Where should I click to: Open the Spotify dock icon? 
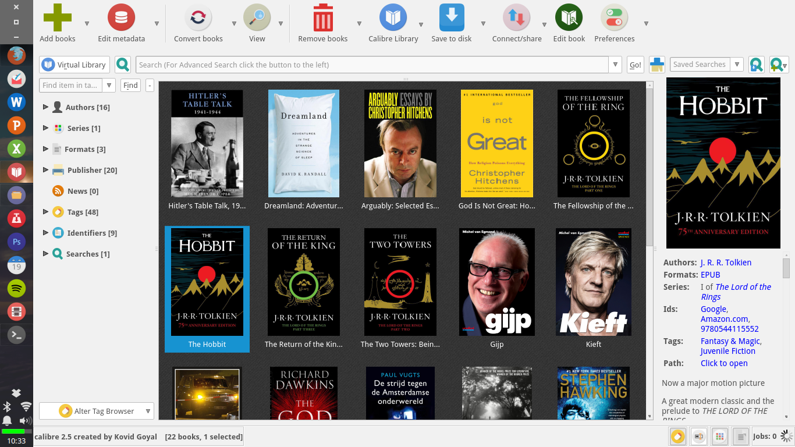pos(16,288)
